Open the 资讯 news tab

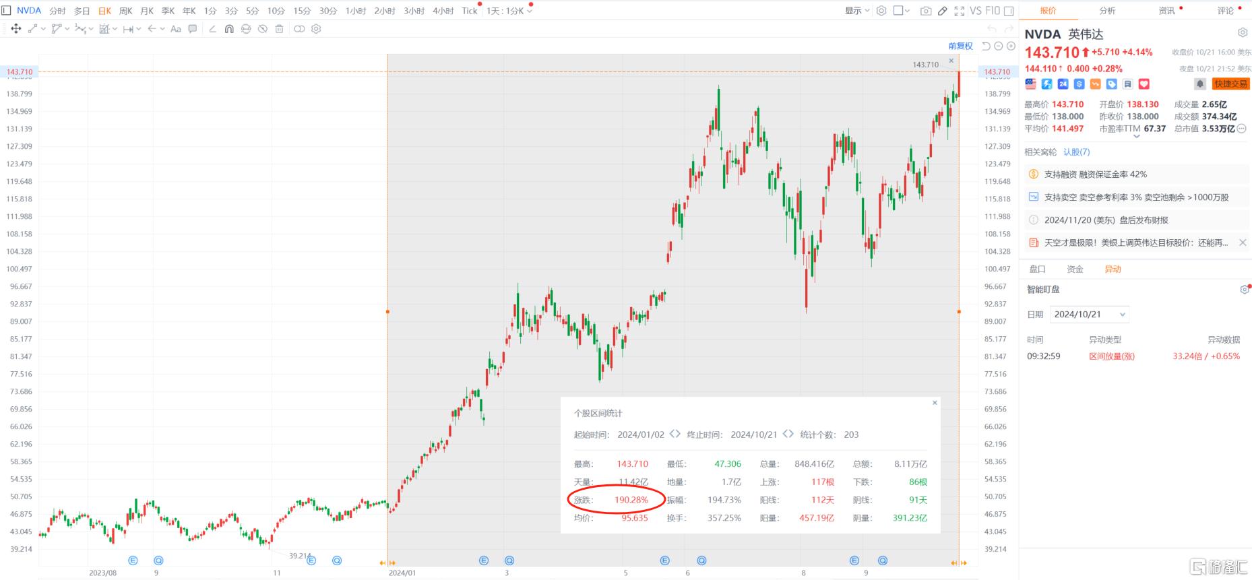[x=1166, y=11]
